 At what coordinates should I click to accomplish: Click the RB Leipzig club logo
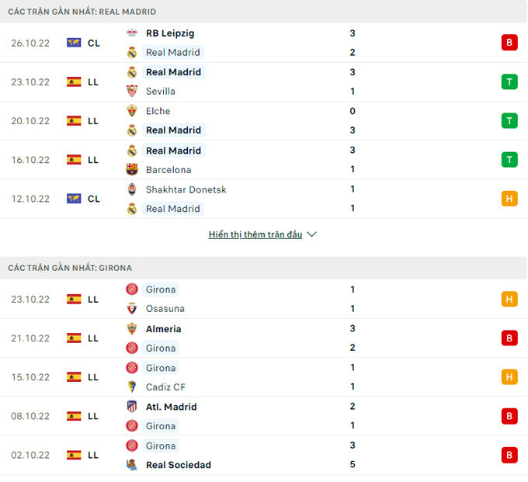pos(132,33)
